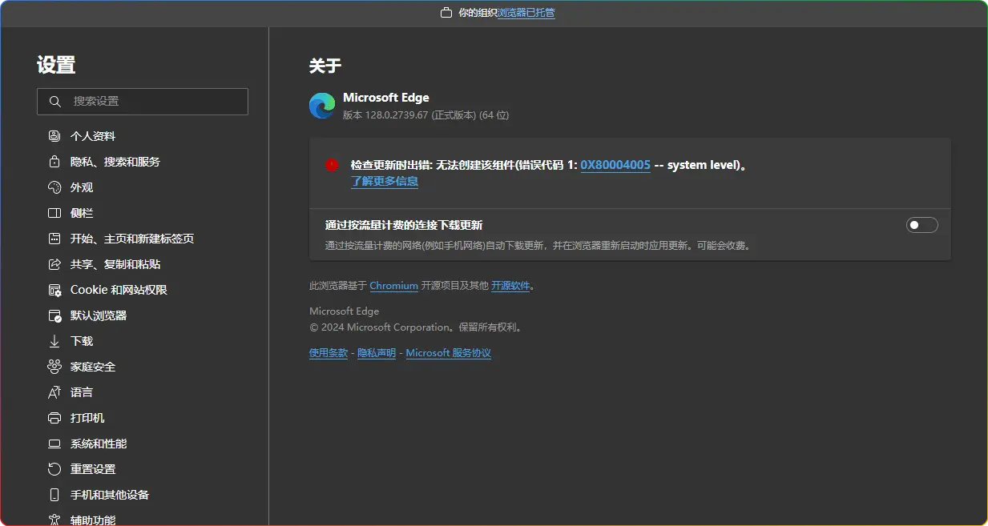Click the Reset settings icon
The height and width of the screenshot is (526, 988).
pyautogui.click(x=54, y=469)
